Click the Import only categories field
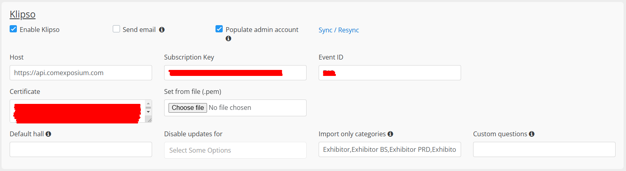Image resolution: width=626 pixels, height=171 pixels. point(390,149)
